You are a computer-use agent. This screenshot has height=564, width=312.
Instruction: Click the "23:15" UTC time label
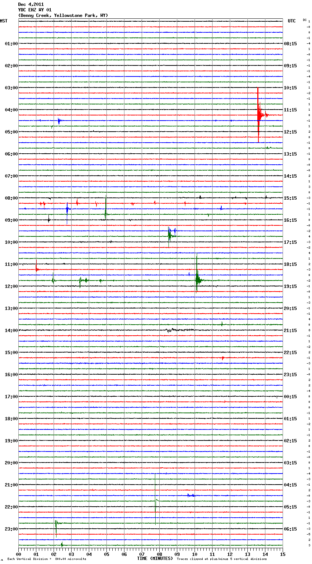(x=290, y=375)
